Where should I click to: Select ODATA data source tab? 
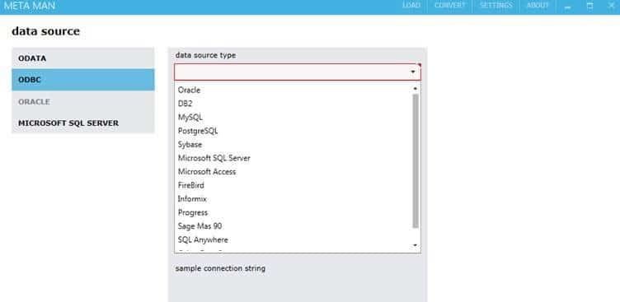coord(83,58)
